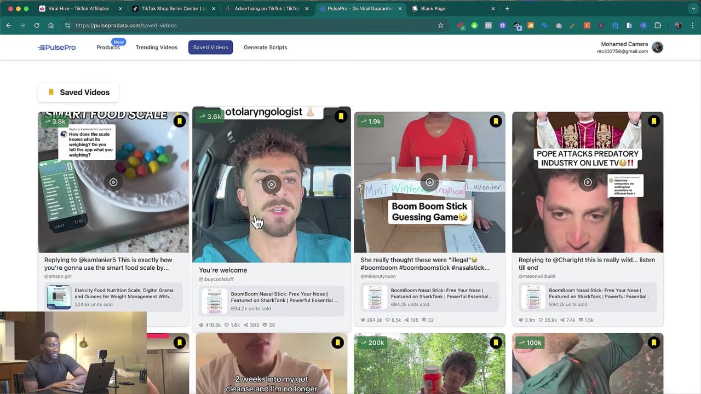The image size is (701, 394).
Task: Toggle bookmark on the otolaryngologist video
Action: pyautogui.click(x=341, y=117)
